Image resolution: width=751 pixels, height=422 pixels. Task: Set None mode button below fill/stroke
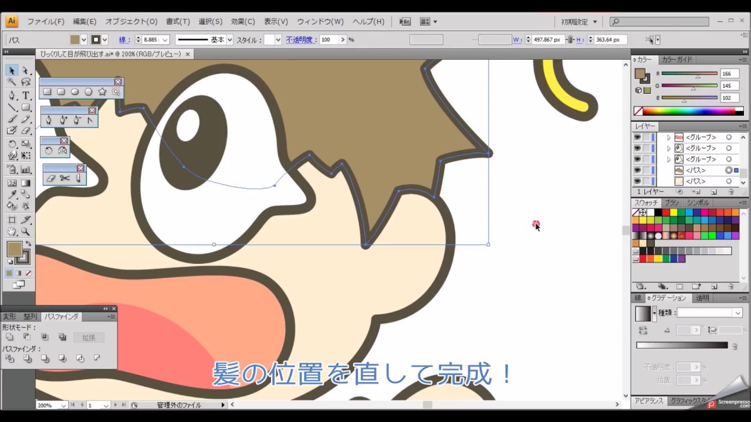[28, 273]
